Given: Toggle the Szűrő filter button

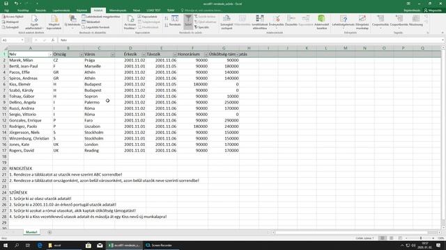Looking at the screenshot, I should [188, 22].
